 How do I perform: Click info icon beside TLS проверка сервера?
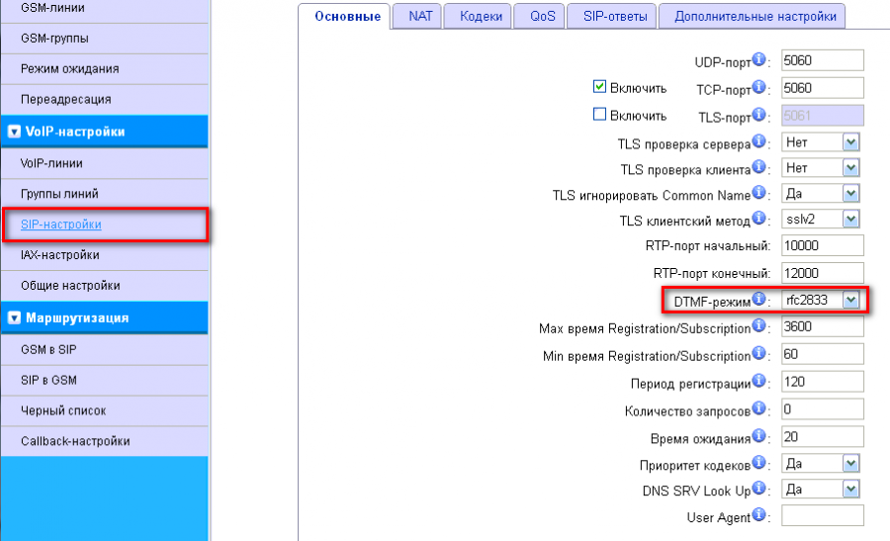(x=759, y=142)
